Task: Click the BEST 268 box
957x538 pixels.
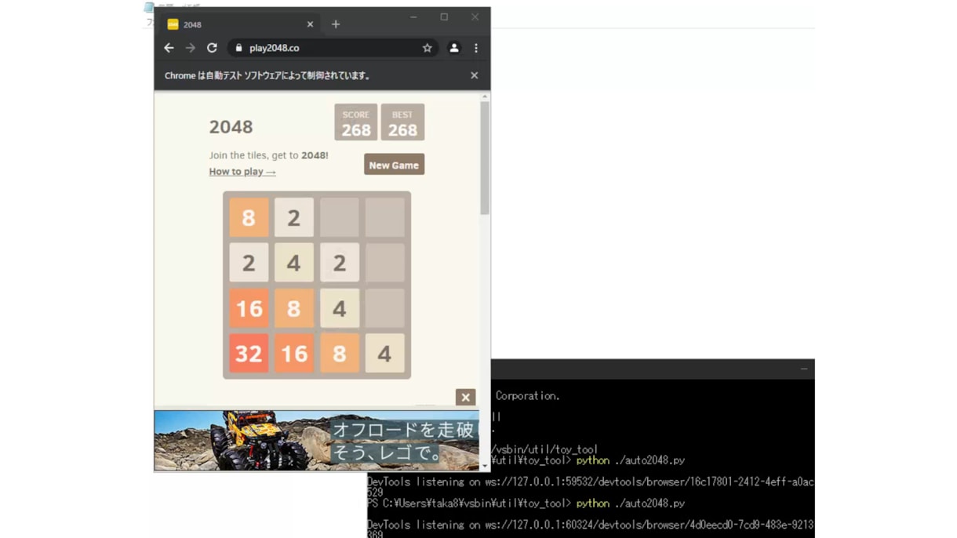Action: tap(402, 122)
